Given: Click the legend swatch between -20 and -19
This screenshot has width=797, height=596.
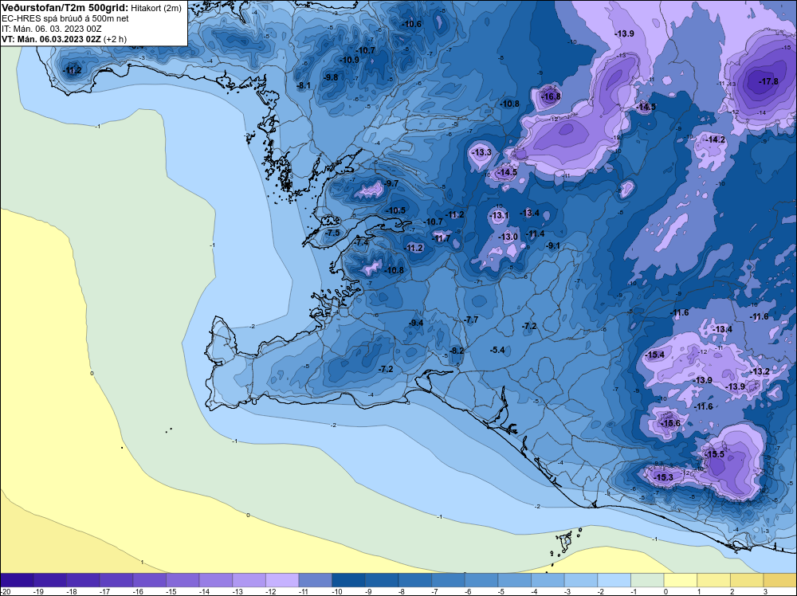Looking at the screenshot, I should click(18, 580).
